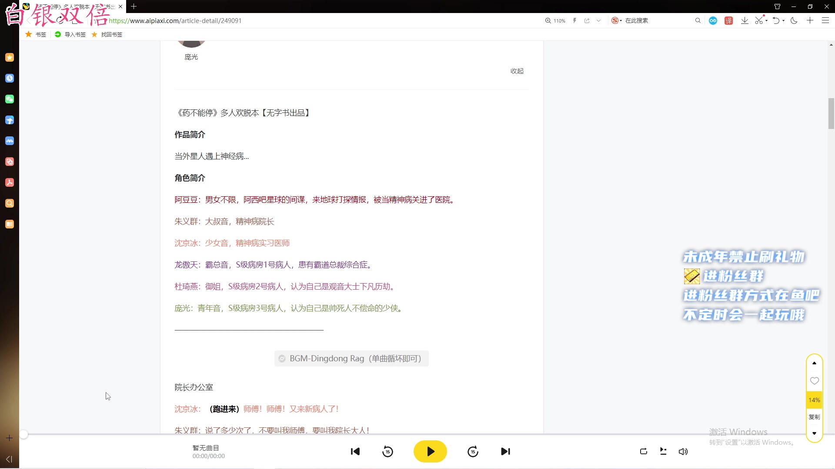Click the lightning icon near the address bar
Viewport: 835px width, 469px height.
click(x=575, y=20)
